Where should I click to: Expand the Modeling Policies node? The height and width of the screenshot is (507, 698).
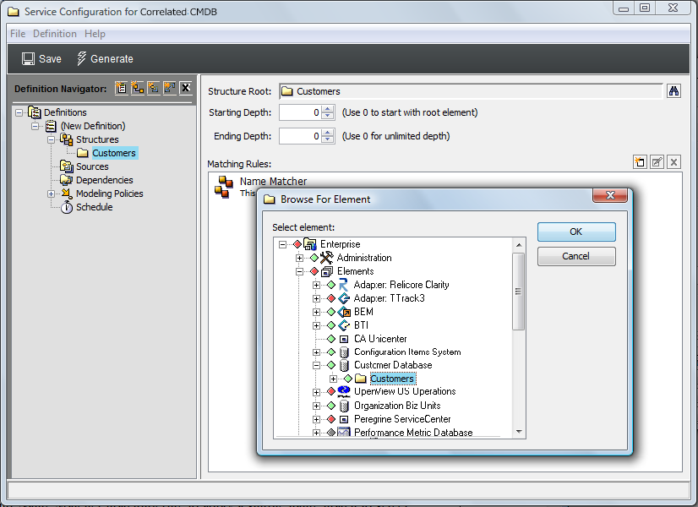coord(52,194)
